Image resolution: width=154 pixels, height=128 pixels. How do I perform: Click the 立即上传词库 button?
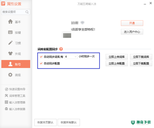coord(117,57)
